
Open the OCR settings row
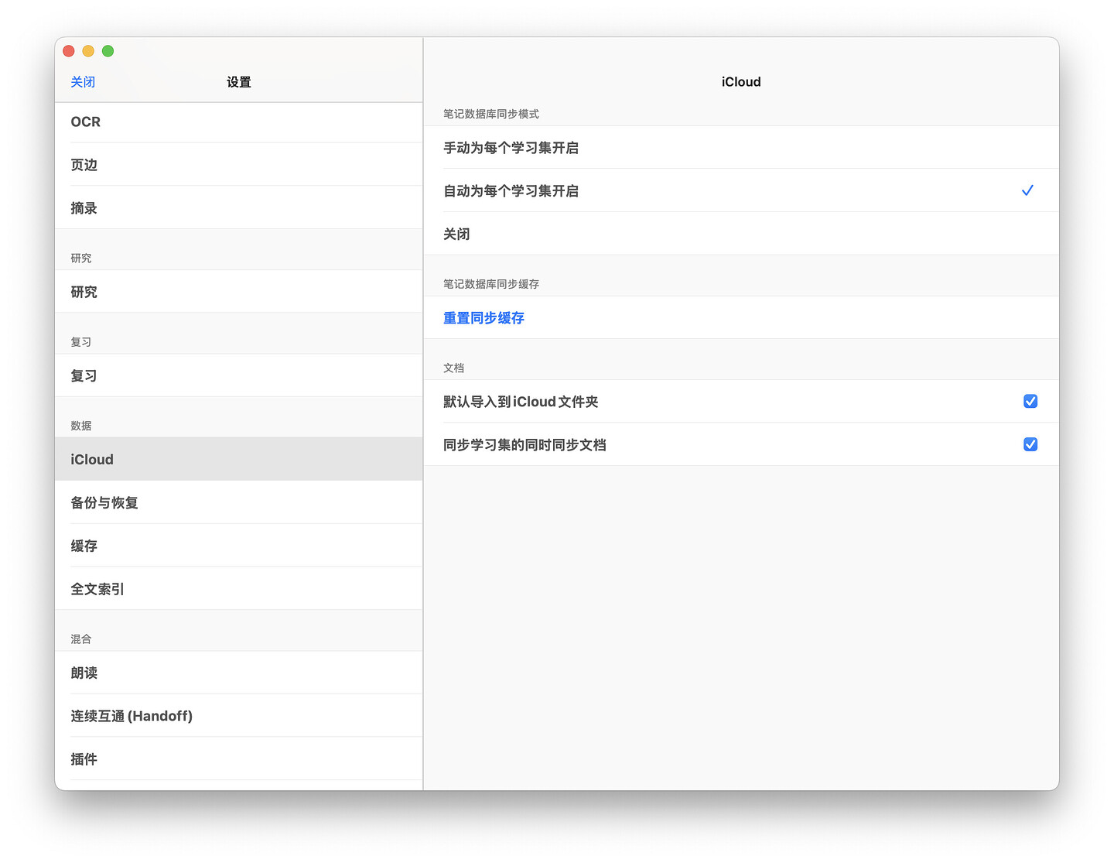239,122
